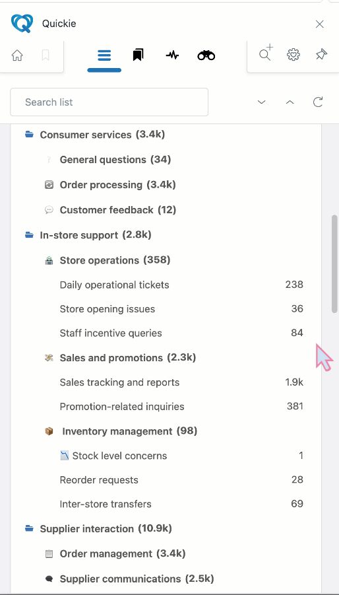Click the search-plus magnifier icon
This screenshot has width=339, height=595.
(x=266, y=53)
